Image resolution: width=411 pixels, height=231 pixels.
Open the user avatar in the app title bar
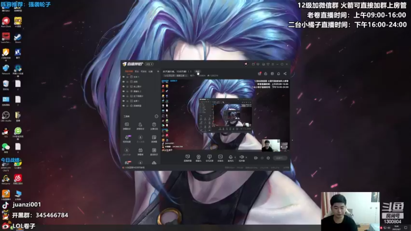tap(246, 64)
